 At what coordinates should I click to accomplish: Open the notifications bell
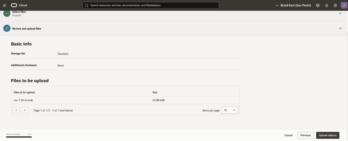(327, 5)
